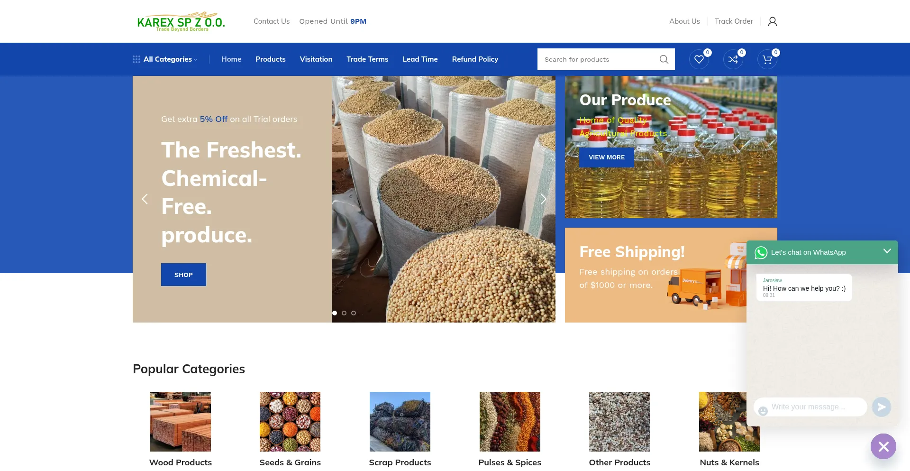The width and height of the screenshot is (910, 471).
Task: Click the user account icon
Action: coord(772,21)
